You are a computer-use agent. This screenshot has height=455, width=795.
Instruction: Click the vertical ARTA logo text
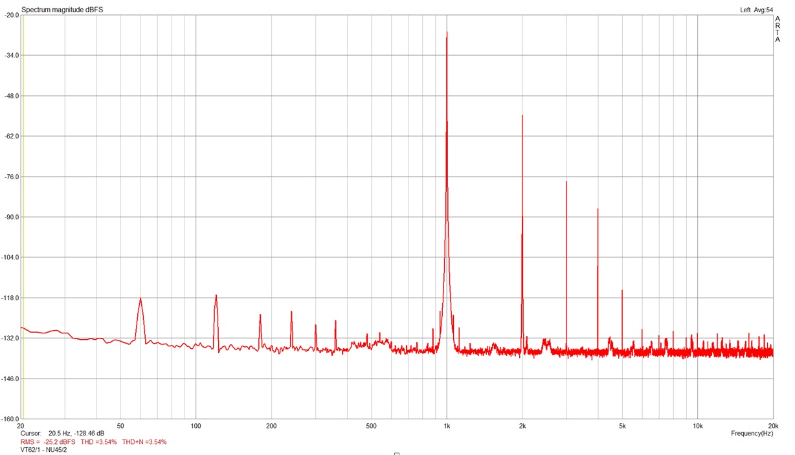coord(778,29)
